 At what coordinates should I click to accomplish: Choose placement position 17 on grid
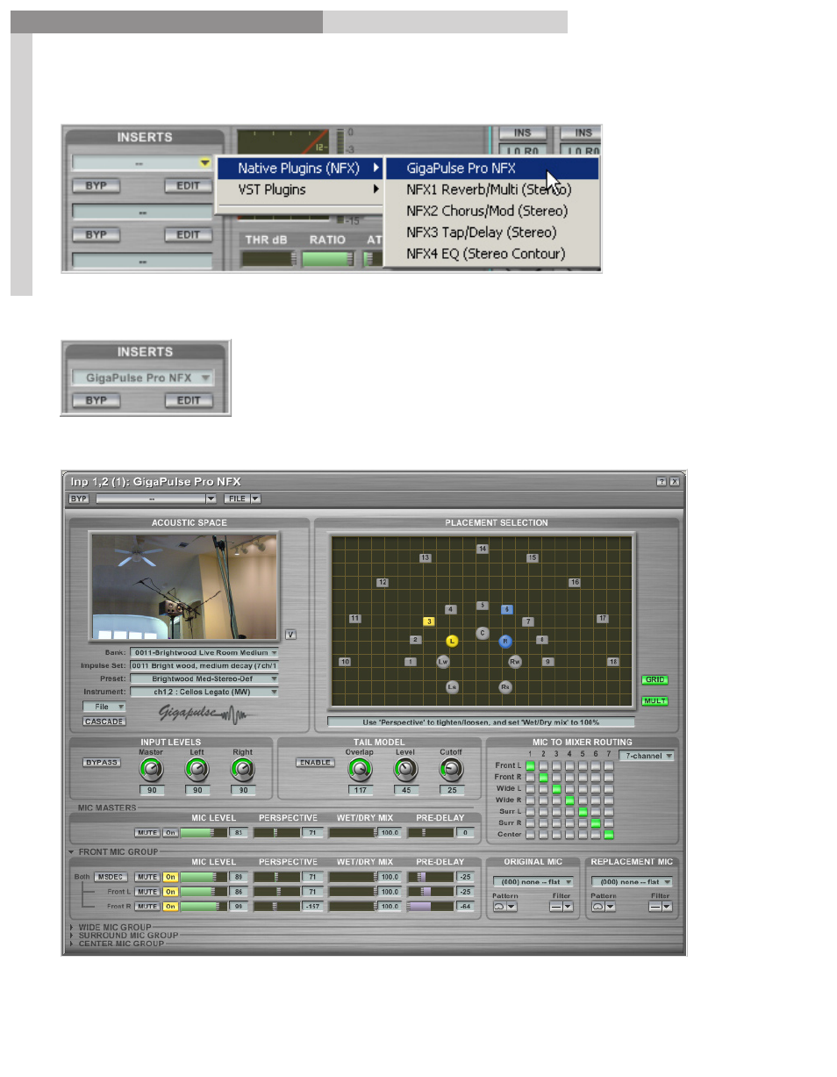pyautogui.click(x=603, y=619)
